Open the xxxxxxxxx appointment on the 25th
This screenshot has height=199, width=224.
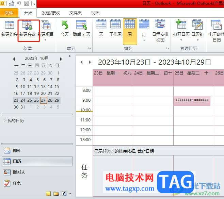point(192,101)
